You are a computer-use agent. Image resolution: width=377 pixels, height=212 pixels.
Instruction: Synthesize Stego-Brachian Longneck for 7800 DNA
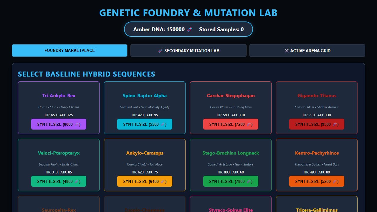(231, 181)
